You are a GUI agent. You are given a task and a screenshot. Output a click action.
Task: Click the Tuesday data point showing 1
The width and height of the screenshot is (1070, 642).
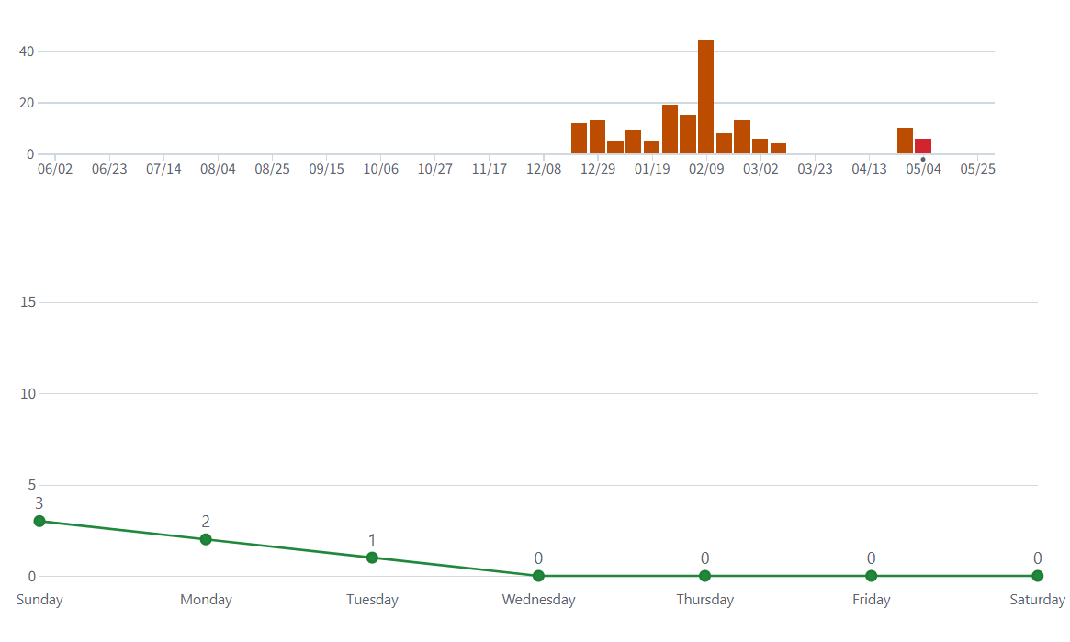click(x=372, y=558)
